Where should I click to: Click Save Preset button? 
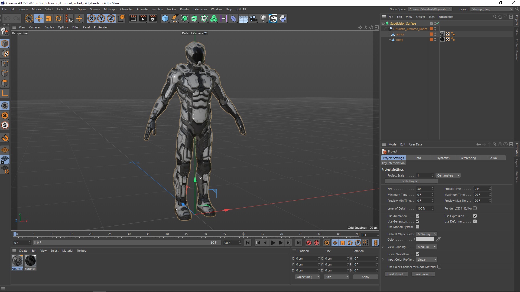(423, 274)
